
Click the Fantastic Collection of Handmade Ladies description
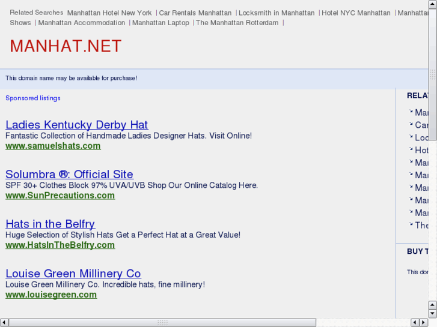click(x=129, y=136)
